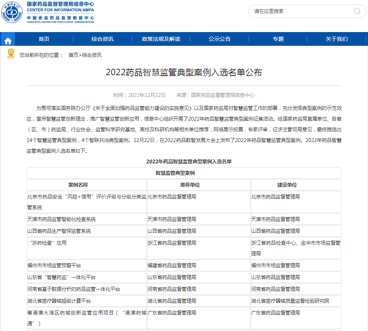Click the 综合资讯 breadcrumb link
This screenshot has width=368, height=331.
pos(92,55)
